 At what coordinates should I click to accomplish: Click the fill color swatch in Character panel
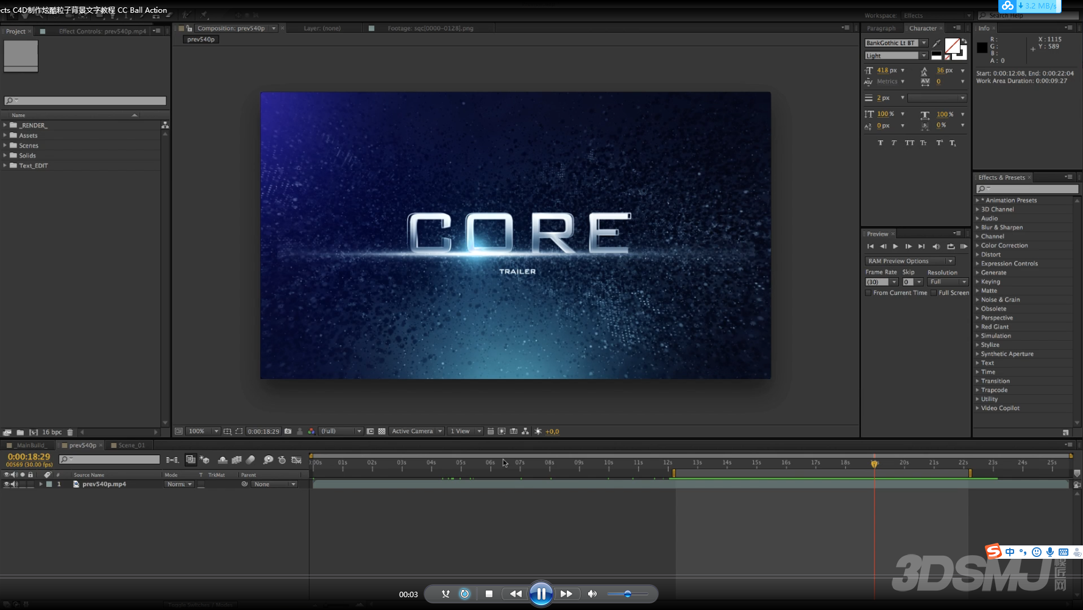[951, 46]
